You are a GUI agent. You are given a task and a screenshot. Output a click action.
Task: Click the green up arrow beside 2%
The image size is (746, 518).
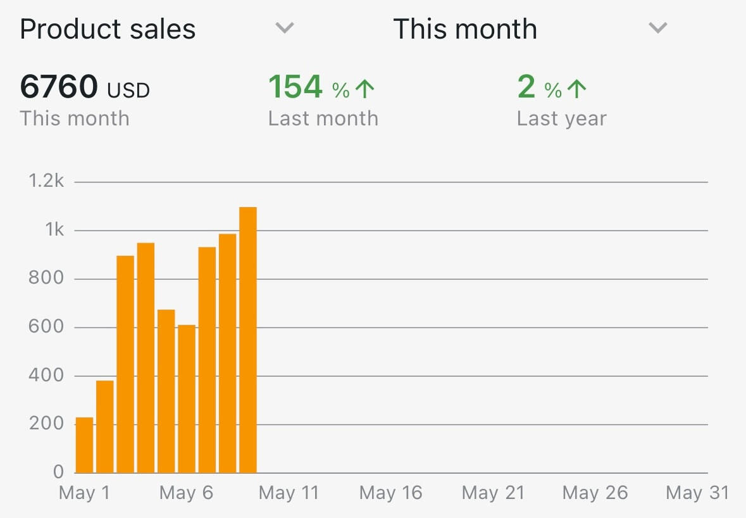pyautogui.click(x=576, y=90)
